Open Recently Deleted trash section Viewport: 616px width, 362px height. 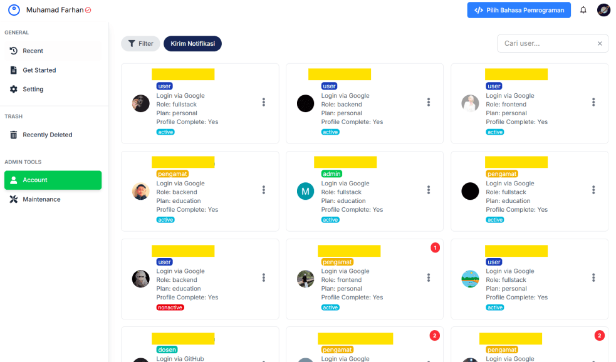coord(47,135)
